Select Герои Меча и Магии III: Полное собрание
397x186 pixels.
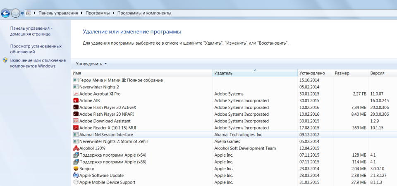pos(121,80)
